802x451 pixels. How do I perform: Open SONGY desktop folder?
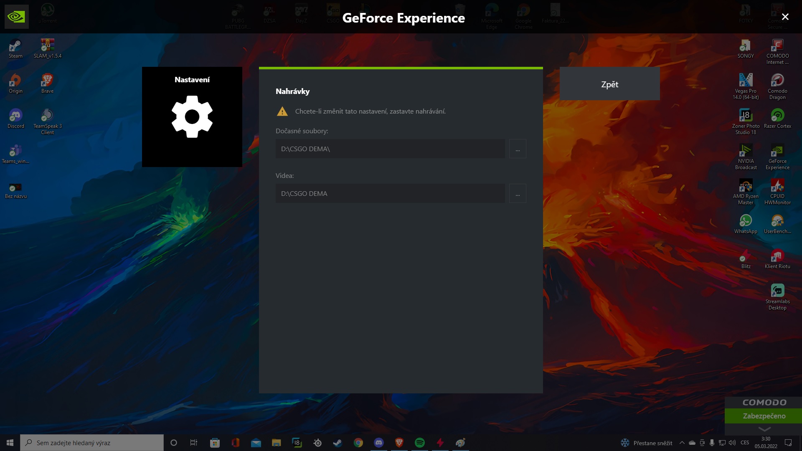click(x=746, y=48)
